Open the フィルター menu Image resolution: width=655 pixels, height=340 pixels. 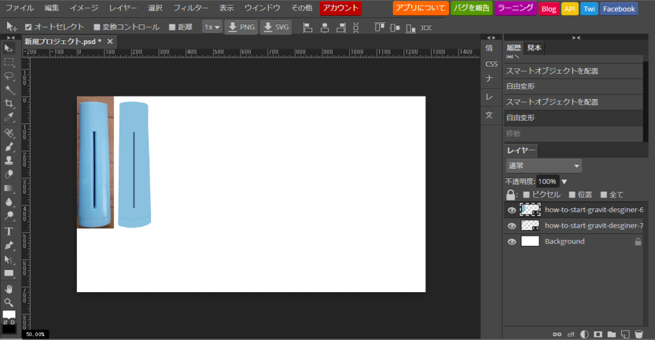tap(191, 8)
